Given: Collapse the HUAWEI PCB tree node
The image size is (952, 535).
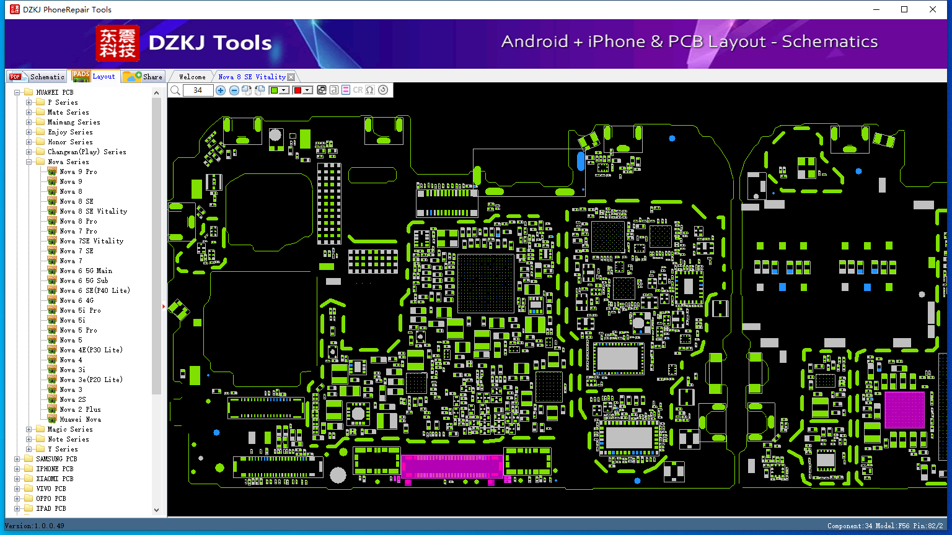Looking at the screenshot, I should (x=17, y=93).
